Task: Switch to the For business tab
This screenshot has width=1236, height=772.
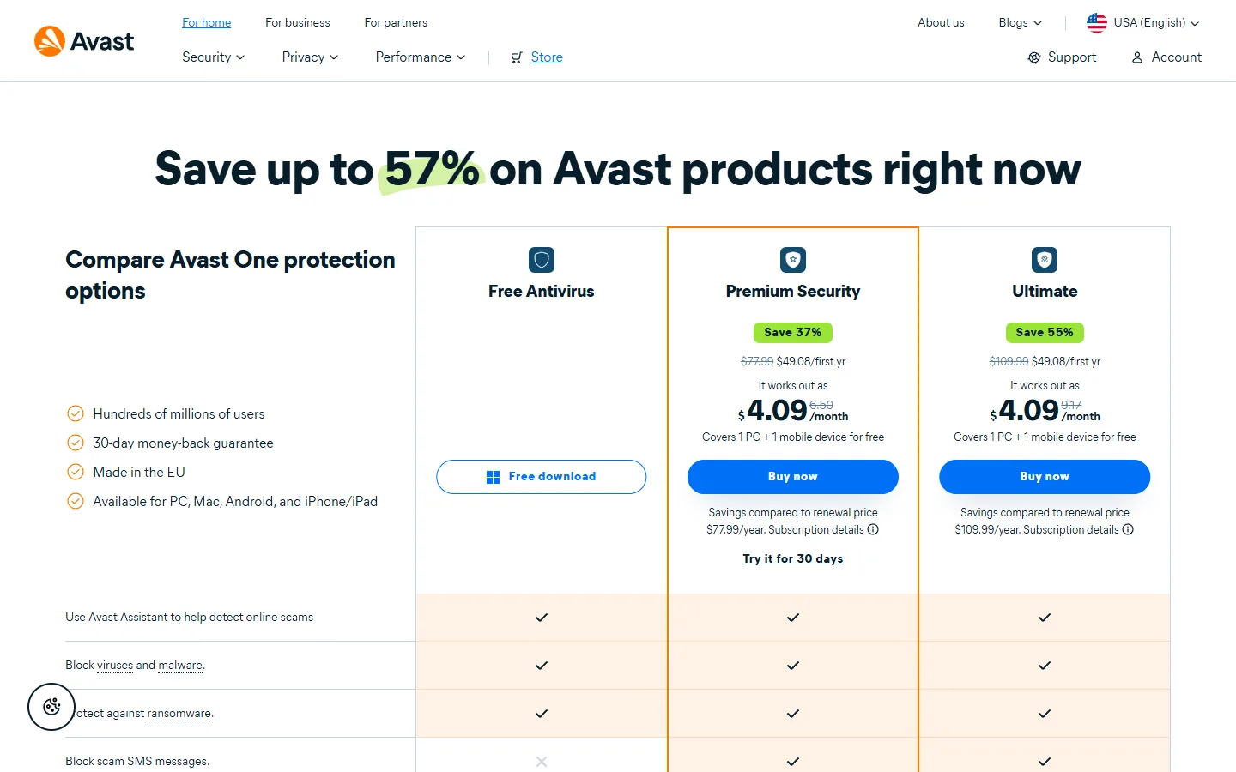Action: 298,23
